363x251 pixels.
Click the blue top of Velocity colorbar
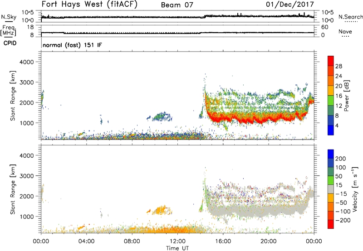pyautogui.click(x=331, y=154)
